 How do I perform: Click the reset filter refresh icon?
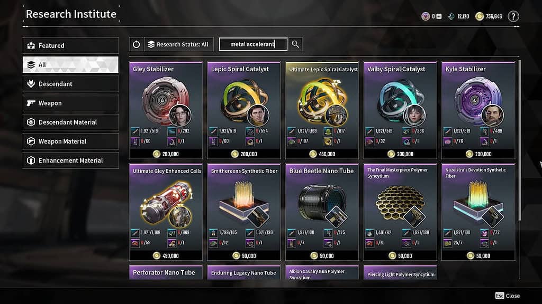(136, 44)
